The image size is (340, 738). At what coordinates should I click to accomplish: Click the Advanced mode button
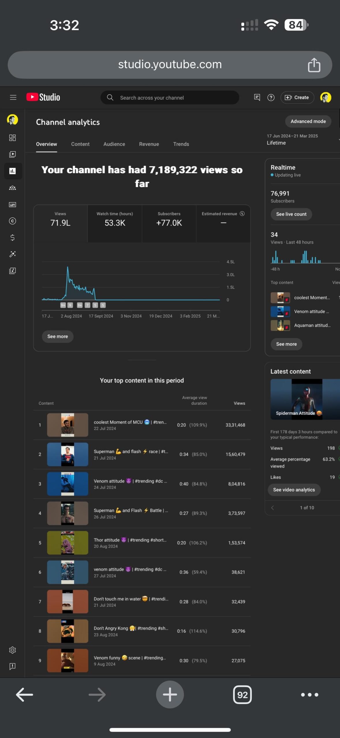308,121
